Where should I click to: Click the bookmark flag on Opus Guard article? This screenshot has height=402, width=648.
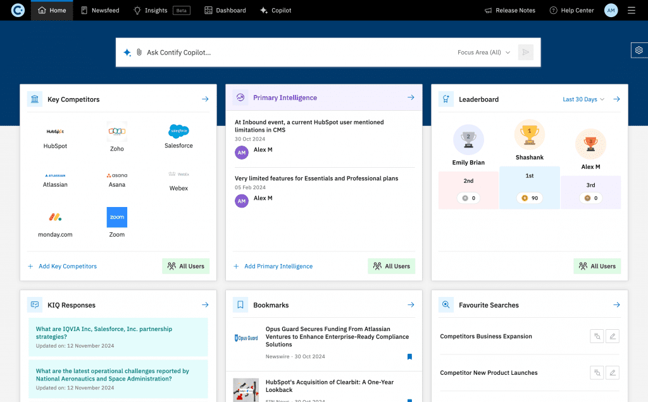(x=409, y=357)
